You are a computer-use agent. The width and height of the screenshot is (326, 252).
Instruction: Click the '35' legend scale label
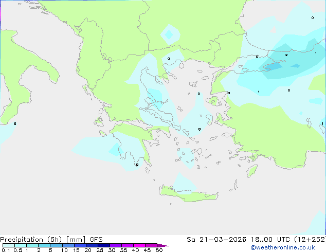click(x=123, y=250)
